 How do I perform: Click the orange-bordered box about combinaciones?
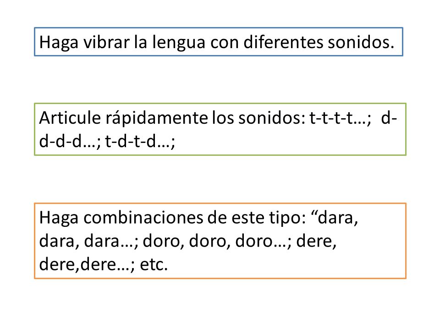coord(220,241)
